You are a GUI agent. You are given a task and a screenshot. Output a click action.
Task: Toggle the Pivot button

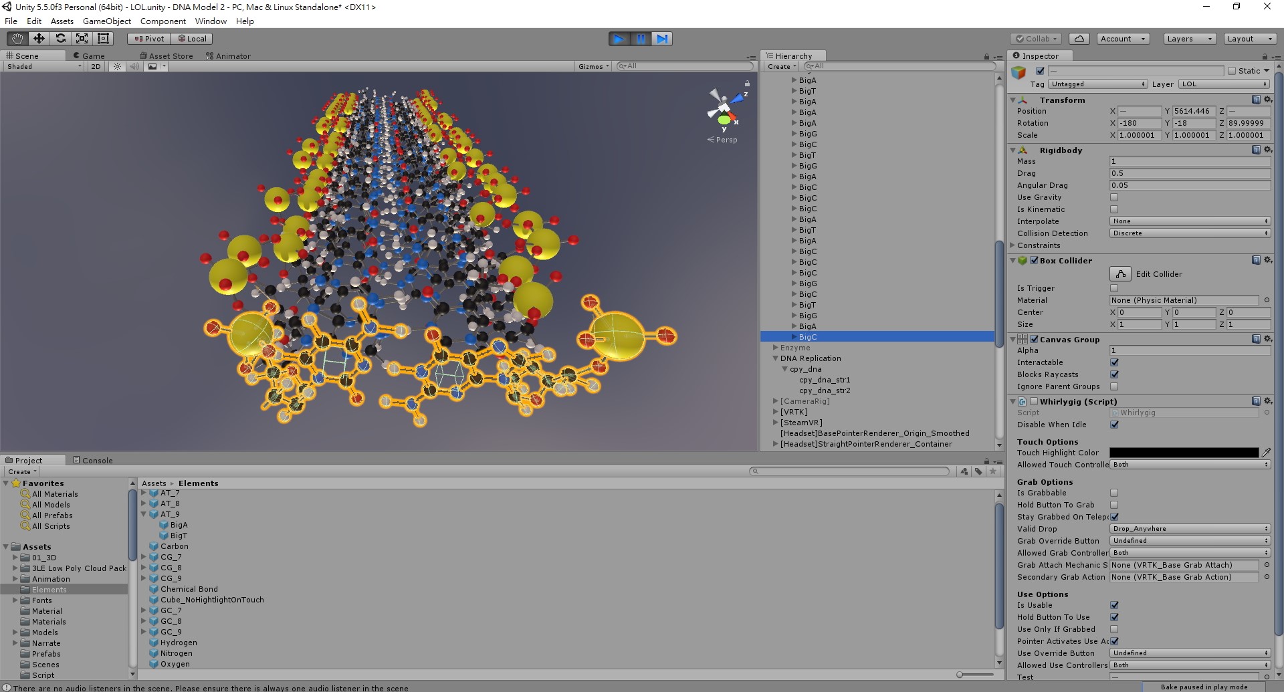tap(149, 39)
